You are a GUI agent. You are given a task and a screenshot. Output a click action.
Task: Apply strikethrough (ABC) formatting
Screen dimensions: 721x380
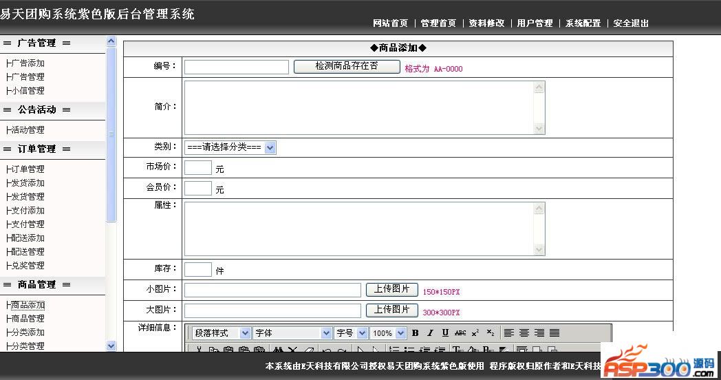(x=460, y=332)
